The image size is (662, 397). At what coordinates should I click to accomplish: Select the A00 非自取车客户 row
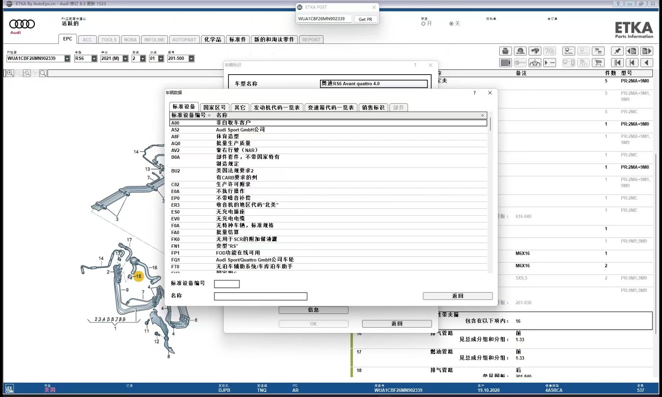328,123
